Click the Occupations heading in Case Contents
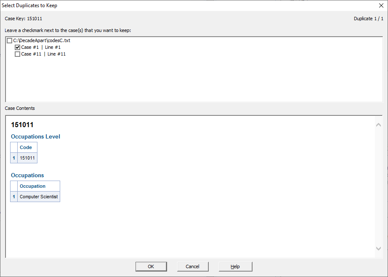The height and width of the screenshot is (277, 388). (27, 175)
